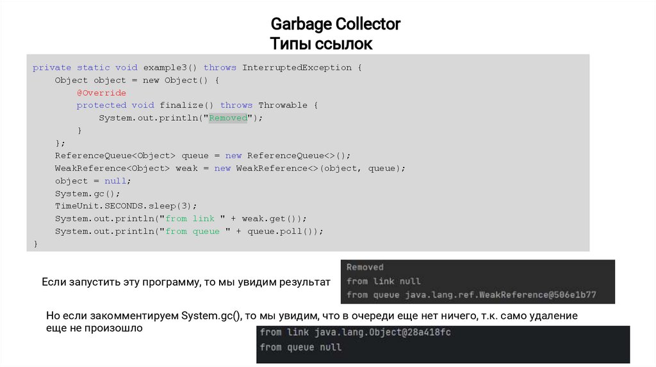The height and width of the screenshot is (367, 656).
Task: Click "from queue null" in bottom console output
Action: click(300, 347)
